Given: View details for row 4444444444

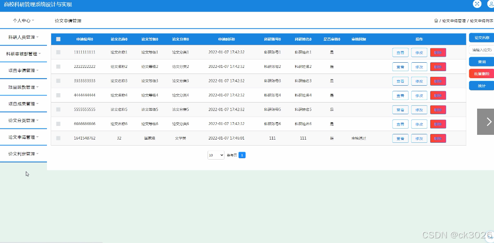Looking at the screenshot, I should click(400, 96).
